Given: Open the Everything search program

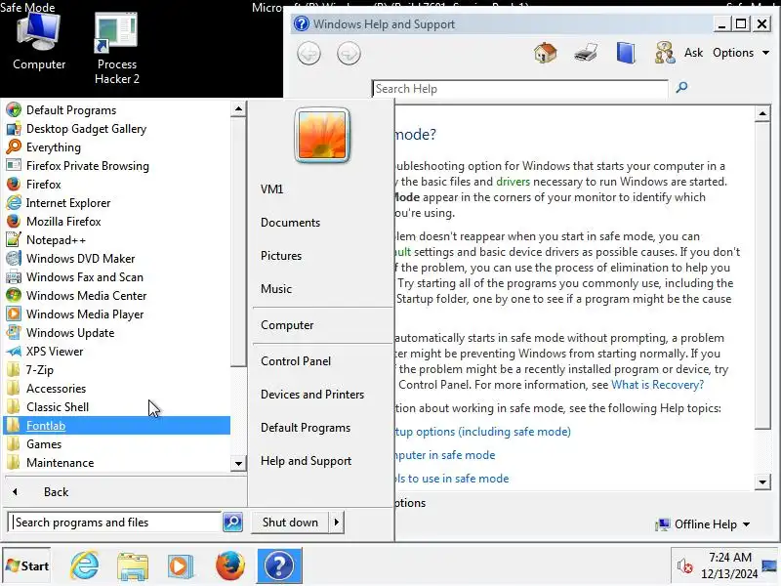Looking at the screenshot, I should pyautogui.click(x=117, y=147).
